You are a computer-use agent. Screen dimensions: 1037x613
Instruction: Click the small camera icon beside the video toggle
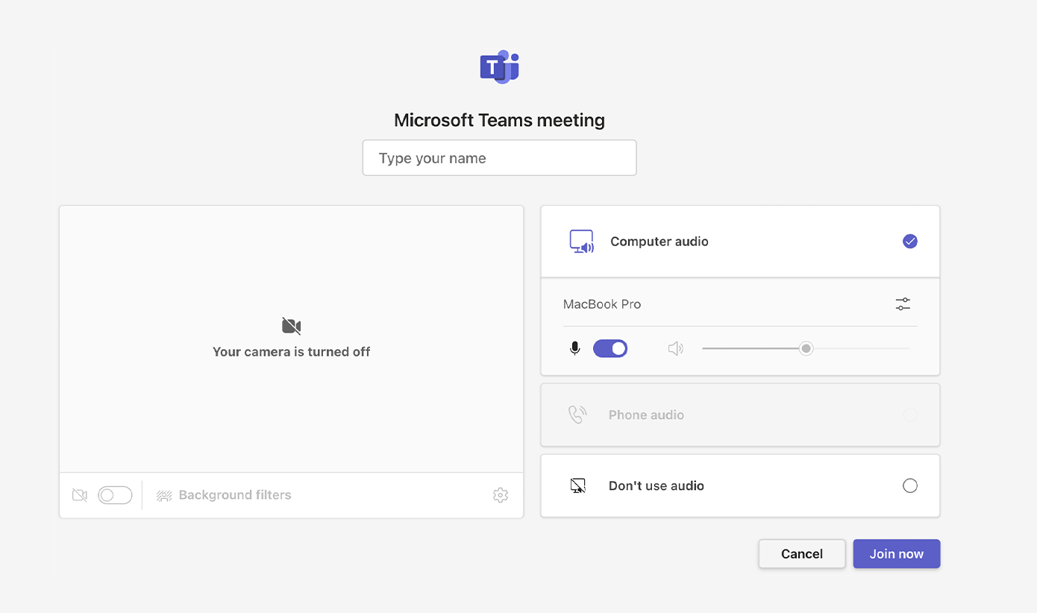tap(80, 495)
